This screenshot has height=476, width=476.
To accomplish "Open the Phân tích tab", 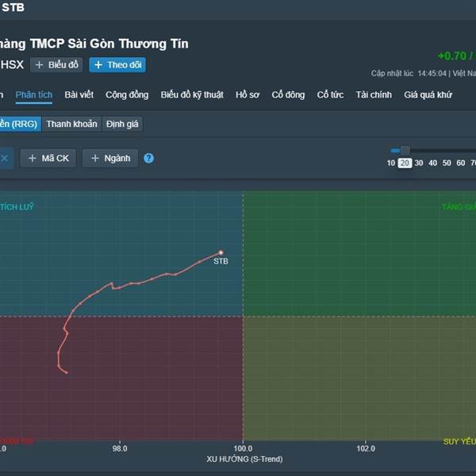I will [x=34, y=94].
